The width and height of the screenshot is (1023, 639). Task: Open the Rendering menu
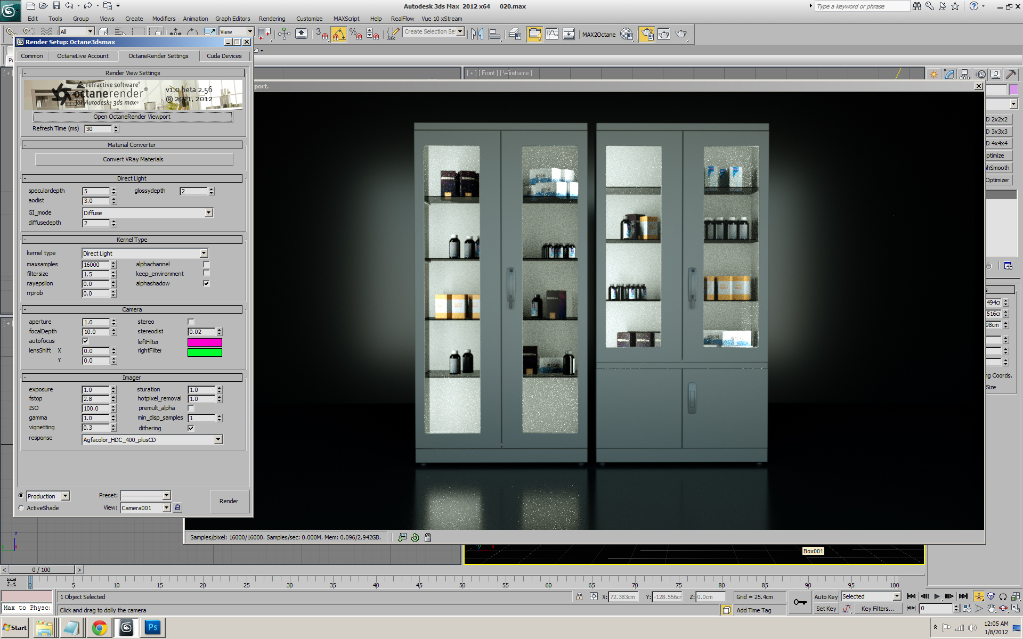[272, 19]
